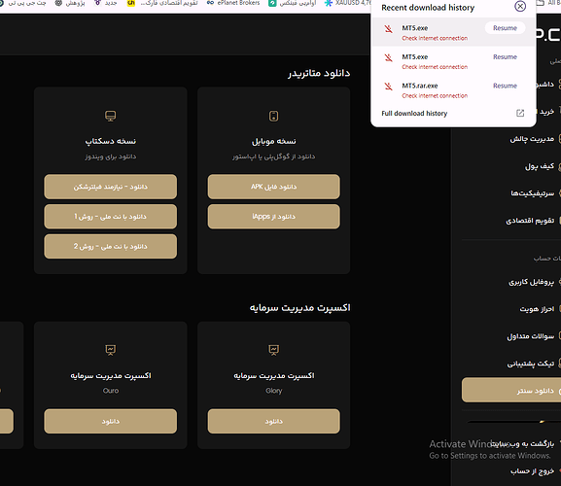The image size is (561, 486).
Task: Open پروفایل کاربری in the sidebar
Action: (531, 282)
